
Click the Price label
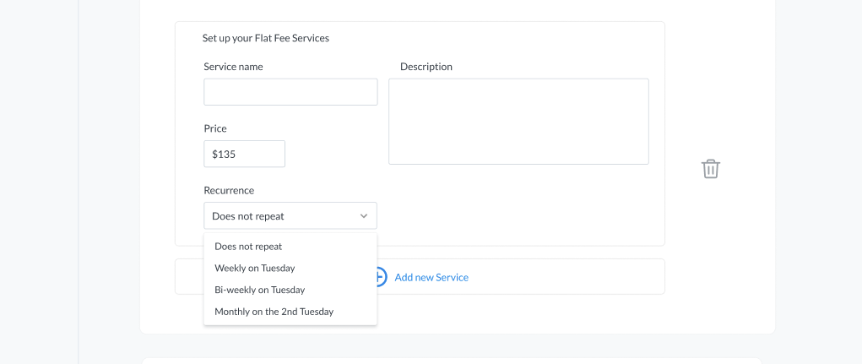[x=215, y=128]
